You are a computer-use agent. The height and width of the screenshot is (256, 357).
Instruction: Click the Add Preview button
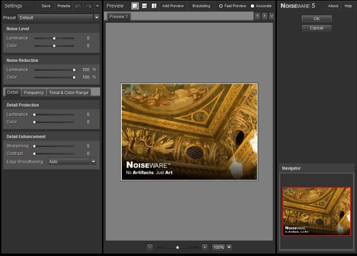tap(173, 6)
